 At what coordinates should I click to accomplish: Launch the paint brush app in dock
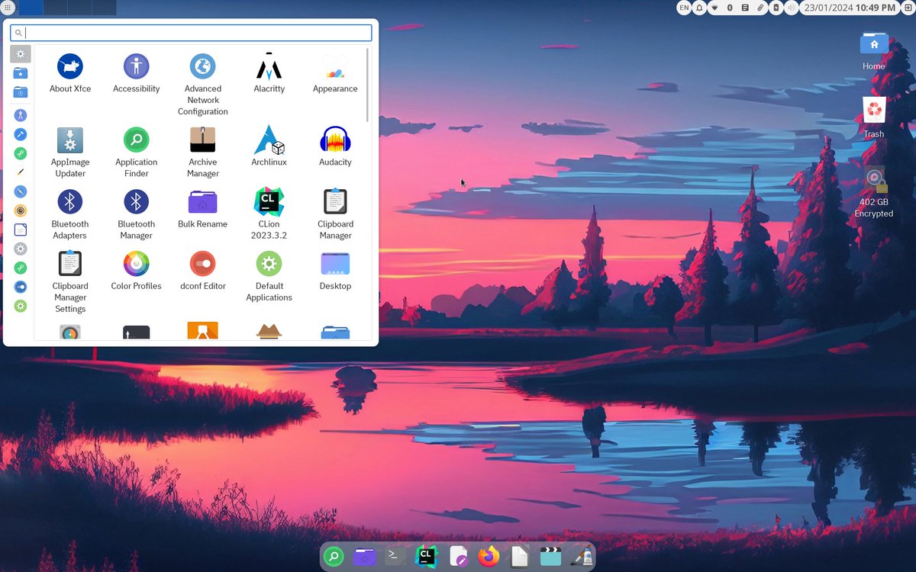coord(582,557)
